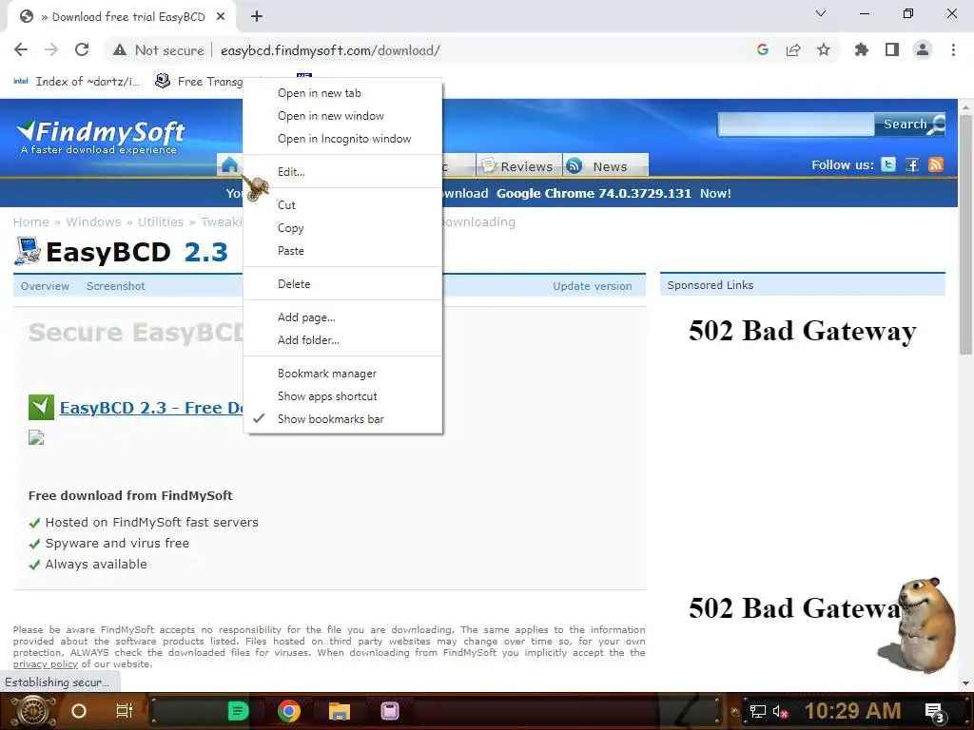Open Task View in the taskbar
Viewport: 974px width, 730px height.
125,711
